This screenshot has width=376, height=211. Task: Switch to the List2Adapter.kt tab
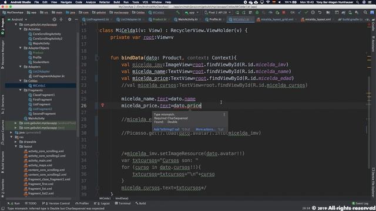click(130, 19)
